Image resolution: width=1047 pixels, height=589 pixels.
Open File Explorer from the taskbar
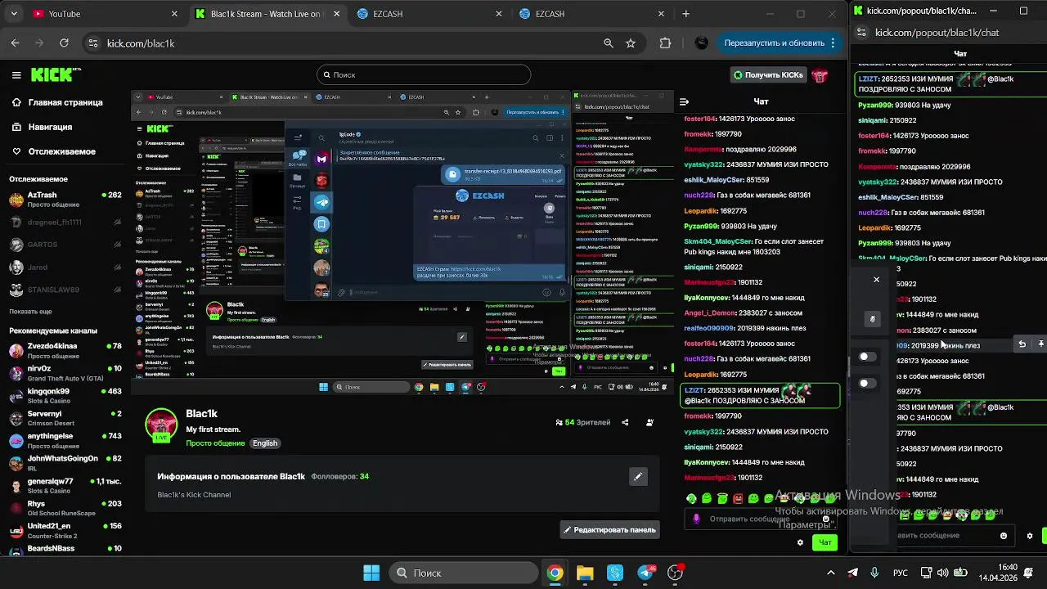click(x=585, y=573)
